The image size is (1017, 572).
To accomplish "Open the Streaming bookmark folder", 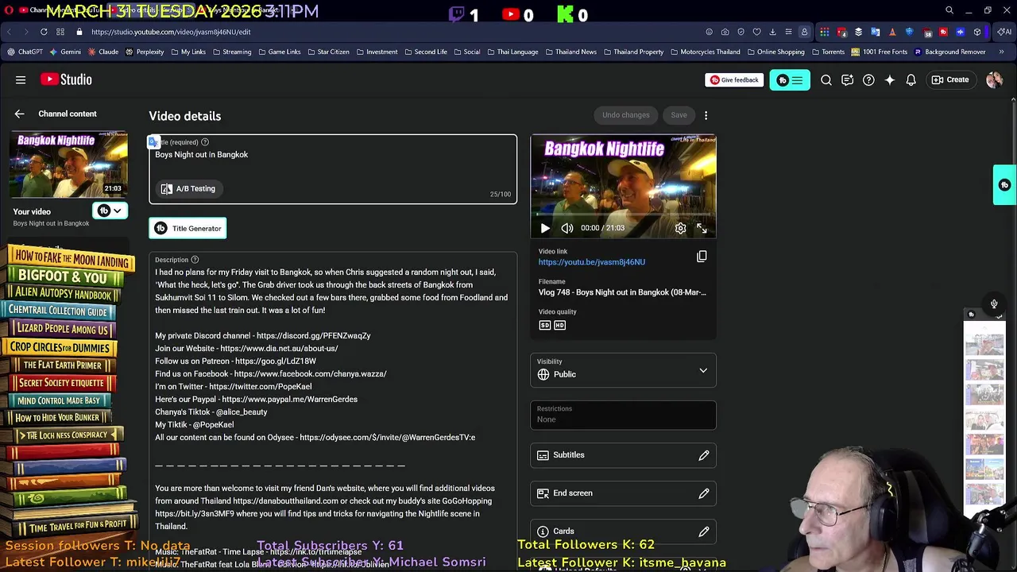I will click(x=231, y=52).
